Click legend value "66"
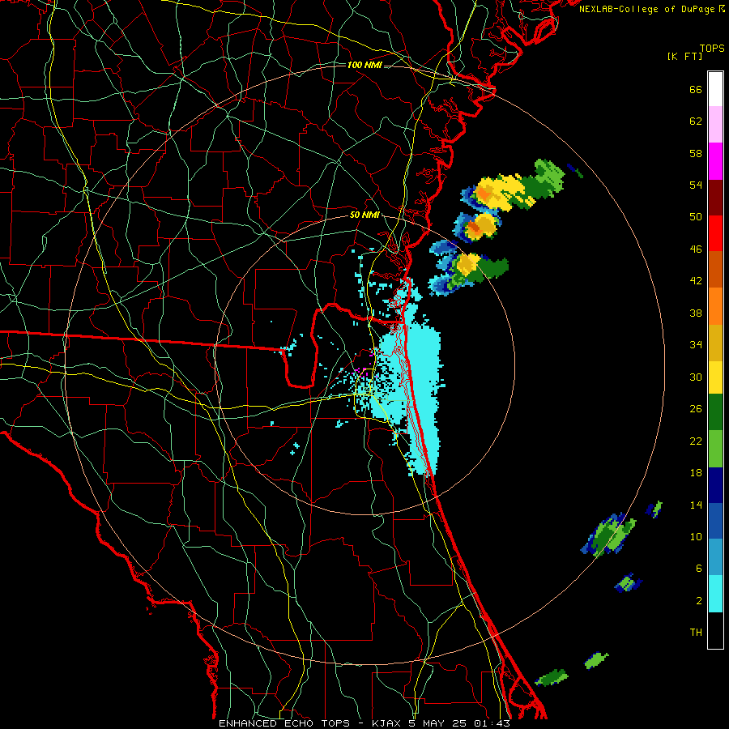Viewport: 729px width, 729px height. click(x=696, y=89)
